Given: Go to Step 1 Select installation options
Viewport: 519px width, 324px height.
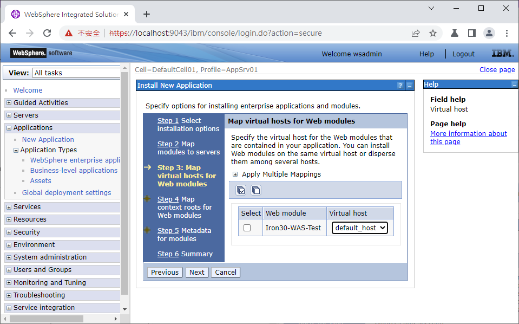Looking at the screenshot, I should coord(168,121).
